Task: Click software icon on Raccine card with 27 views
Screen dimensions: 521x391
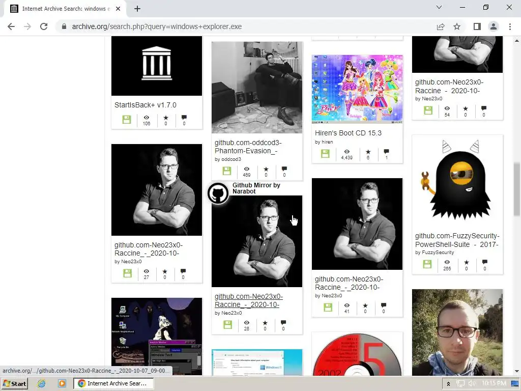Action: (x=127, y=273)
